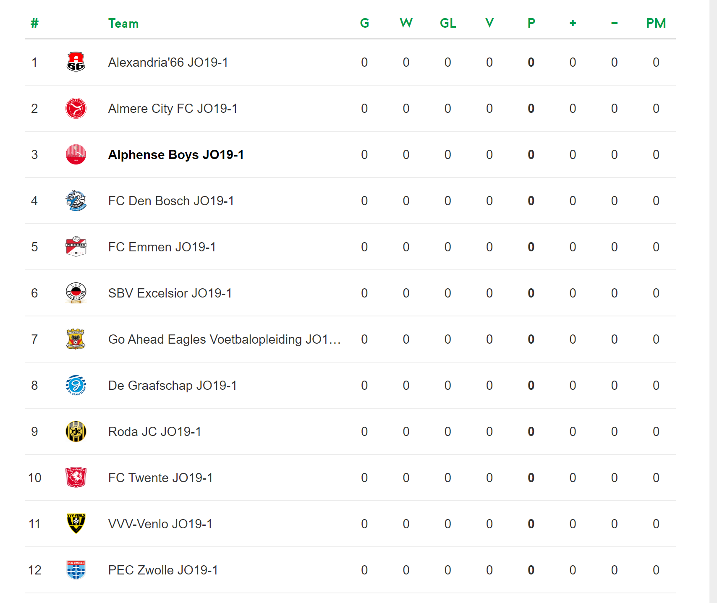
Task: Select the Roda JC yellow-black crest
Action: click(x=76, y=431)
